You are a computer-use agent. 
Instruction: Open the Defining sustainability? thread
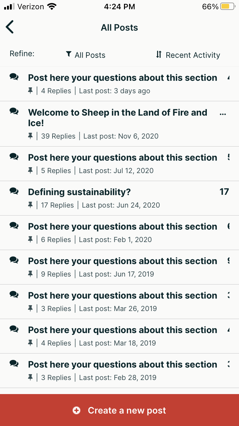click(79, 192)
